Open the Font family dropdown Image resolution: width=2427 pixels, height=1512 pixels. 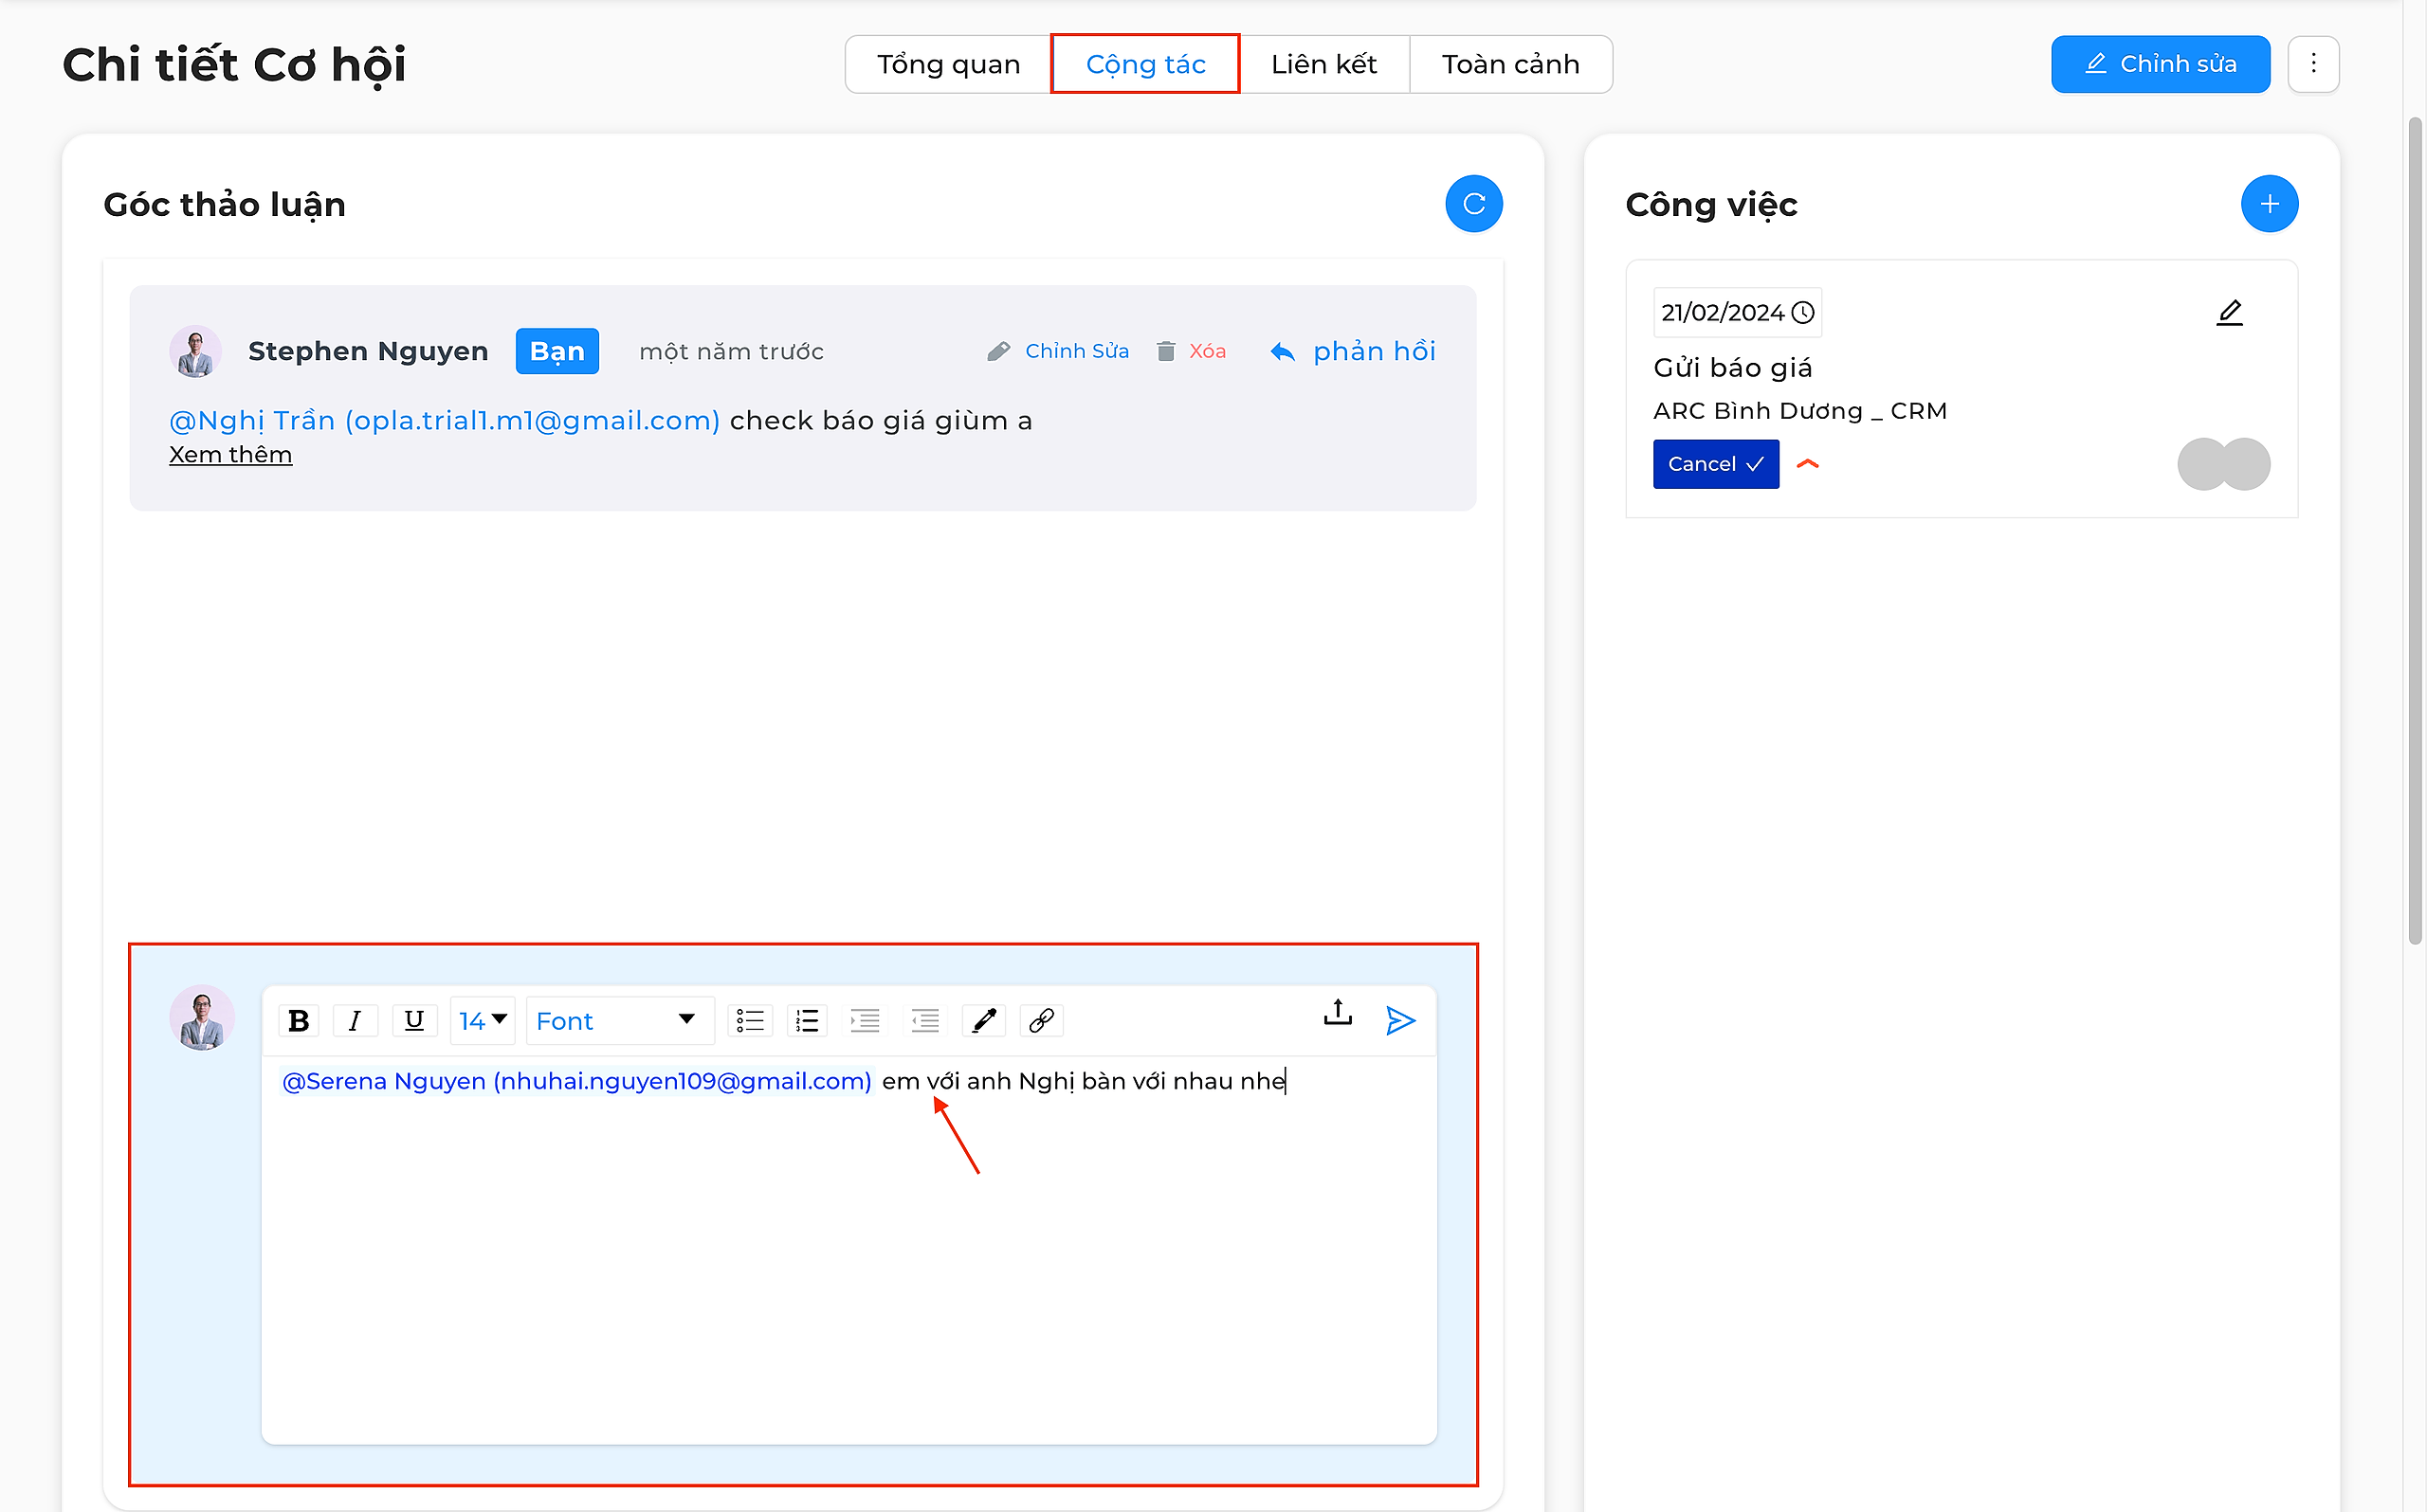(618, 1020)
